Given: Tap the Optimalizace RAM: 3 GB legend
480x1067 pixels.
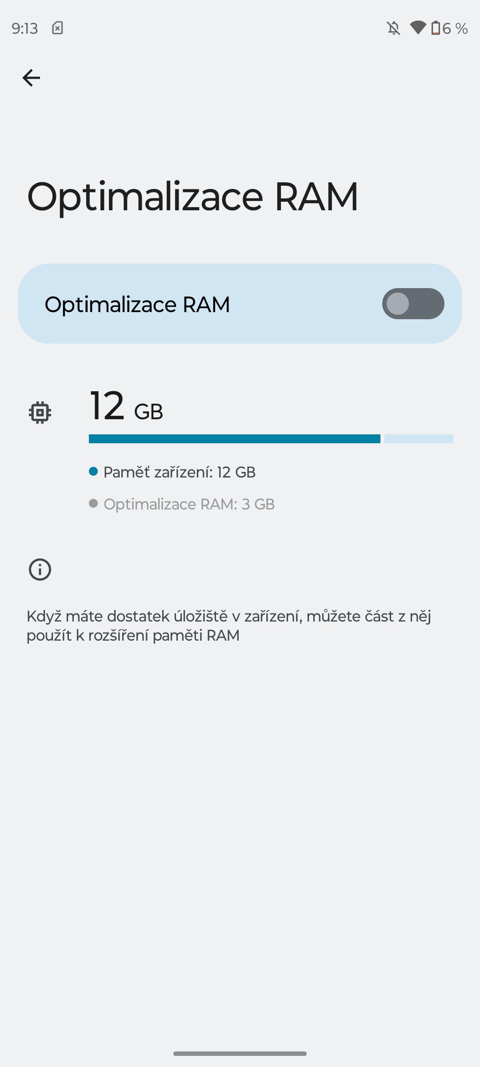Looking at the screenshot, I should [189, 504].
